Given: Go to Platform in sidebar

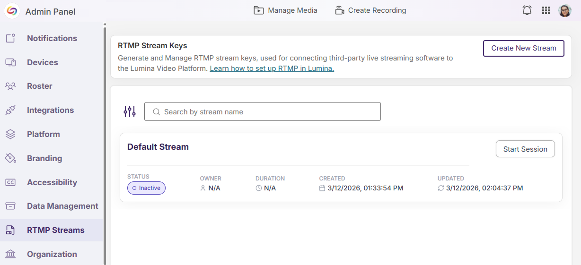Looking at the screenshot, I should coord(51,134).
